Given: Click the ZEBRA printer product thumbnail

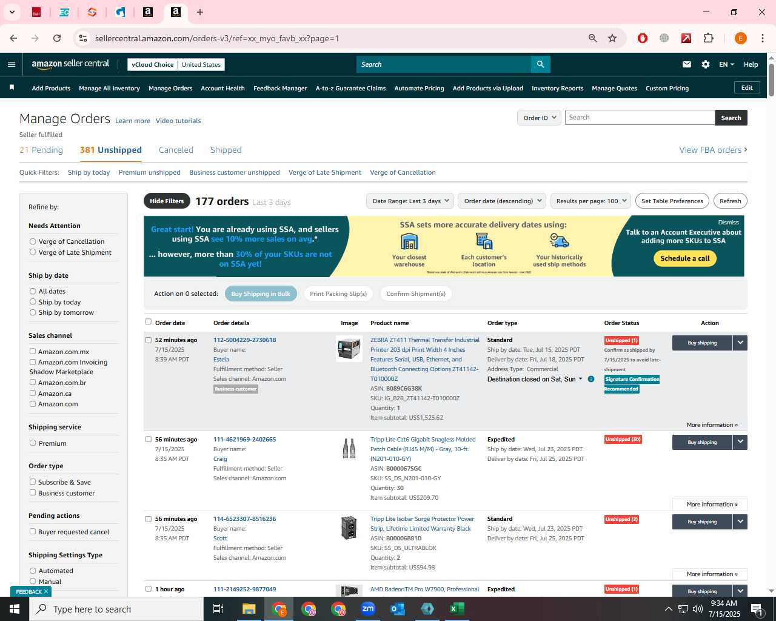Looking at the screenshot, I should pyautogui.click(x=349, y=349).
